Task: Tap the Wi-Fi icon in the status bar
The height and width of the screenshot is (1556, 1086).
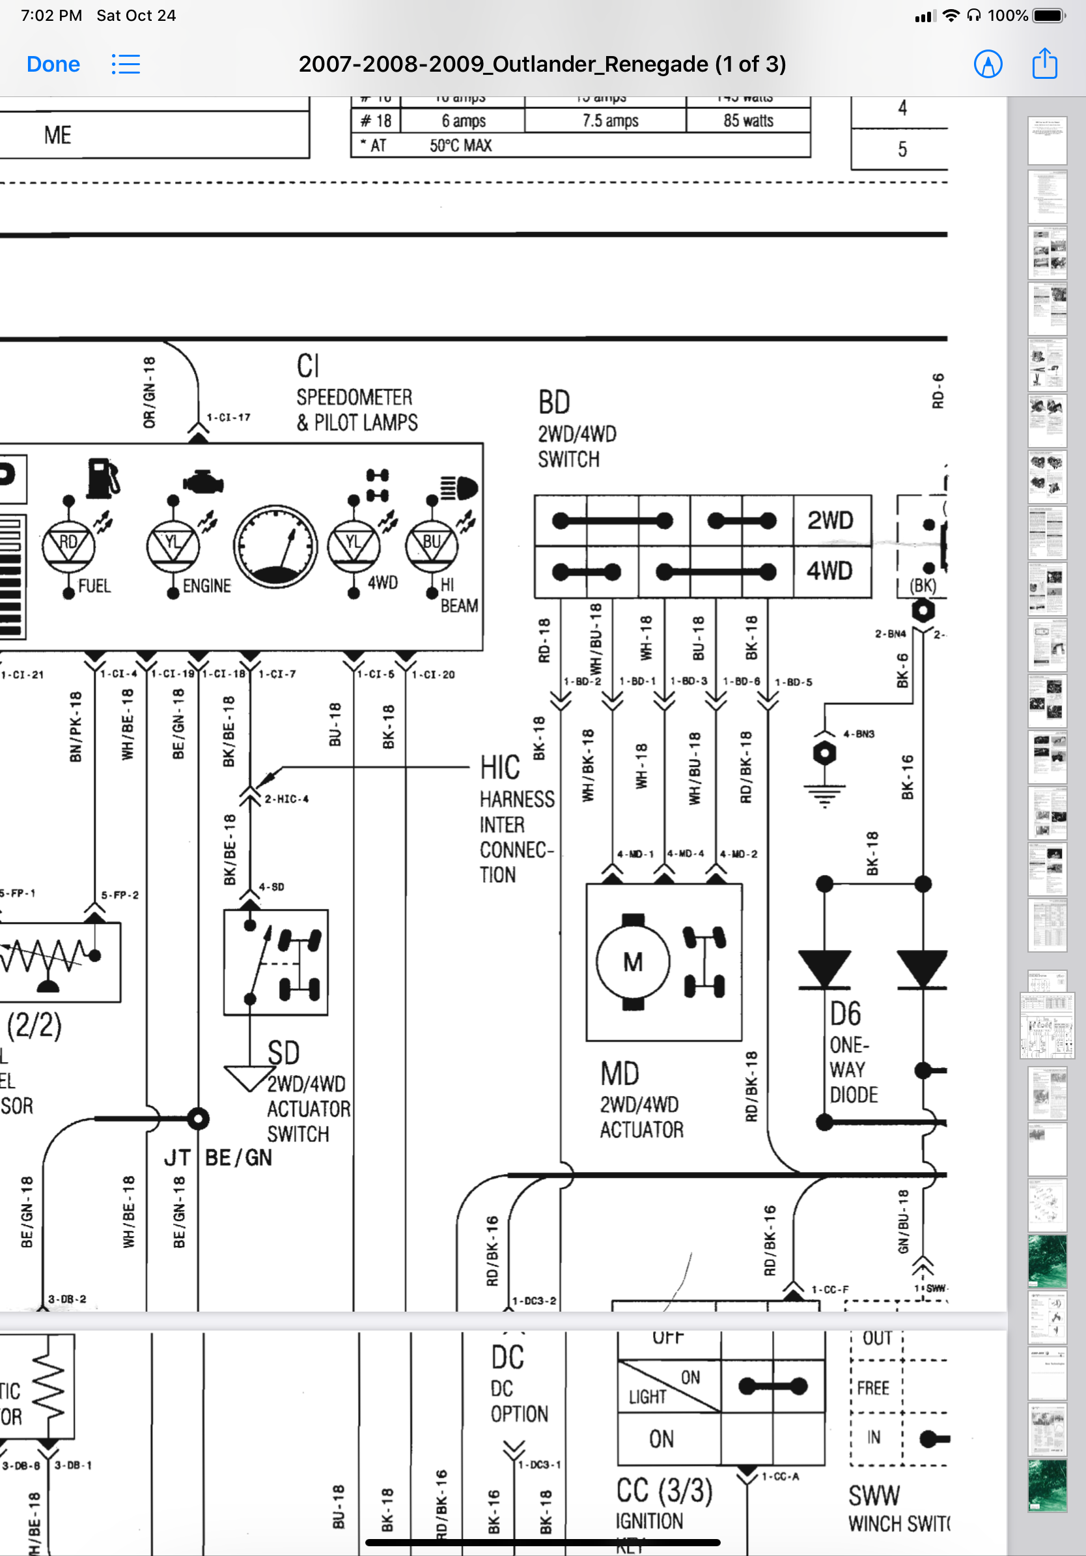Action: (x=951, y=16)
